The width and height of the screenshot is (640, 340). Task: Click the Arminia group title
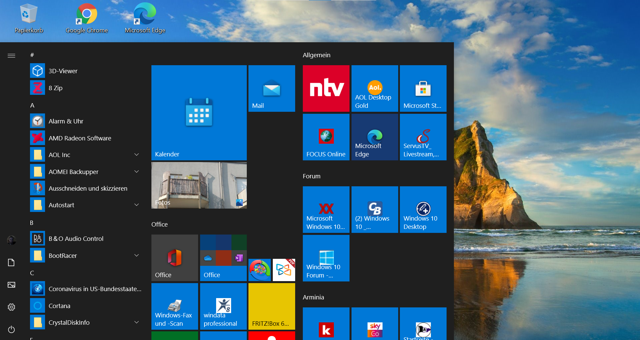pyautogui.click(x=313, y=297)
